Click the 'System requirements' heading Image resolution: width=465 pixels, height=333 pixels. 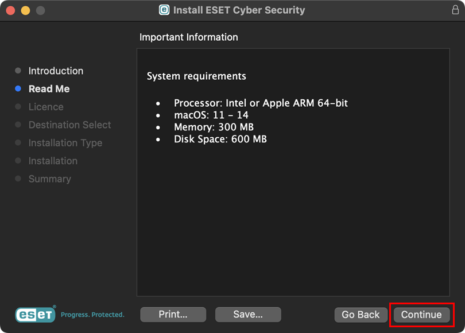196,76
